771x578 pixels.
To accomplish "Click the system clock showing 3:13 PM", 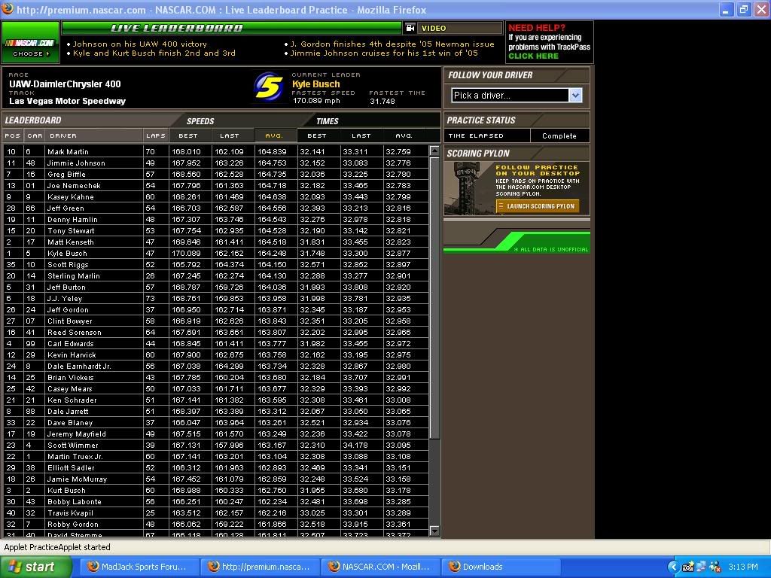I will 743,567.
